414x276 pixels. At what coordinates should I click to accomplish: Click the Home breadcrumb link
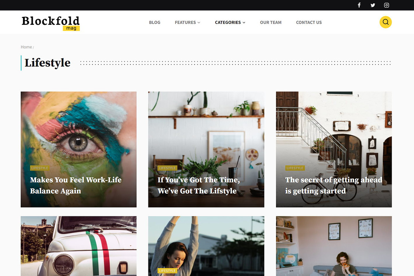(x=26, y=47)
